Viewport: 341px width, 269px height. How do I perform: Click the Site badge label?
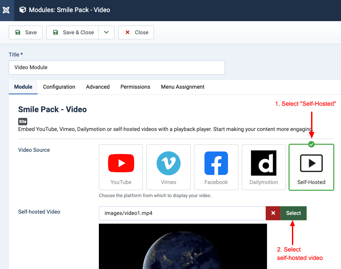pos(23,122)
